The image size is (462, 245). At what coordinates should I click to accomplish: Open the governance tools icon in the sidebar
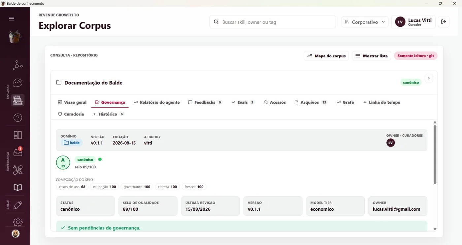(x=18, y=170)
